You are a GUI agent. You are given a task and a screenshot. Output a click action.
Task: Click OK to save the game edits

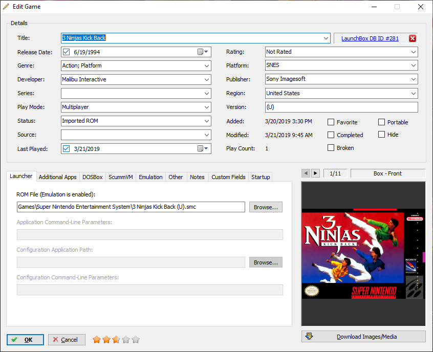(x=25, y=340)
